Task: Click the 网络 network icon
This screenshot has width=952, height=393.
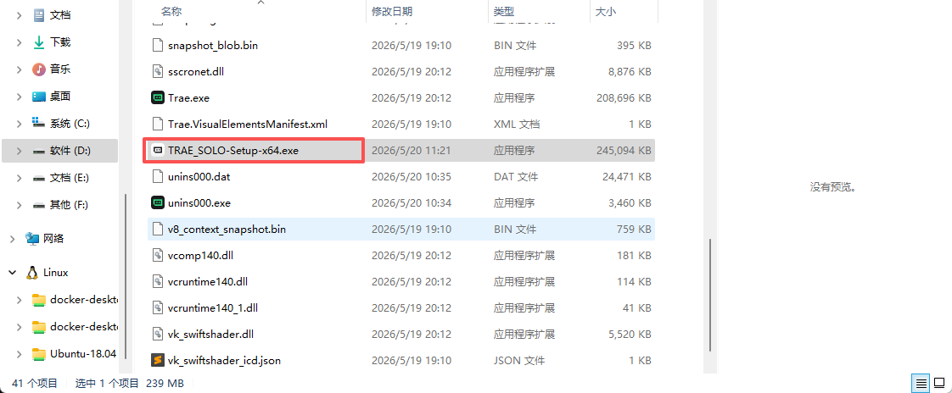Action: (32, 238)
